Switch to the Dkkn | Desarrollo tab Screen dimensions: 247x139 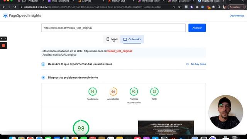coord(181,1)
